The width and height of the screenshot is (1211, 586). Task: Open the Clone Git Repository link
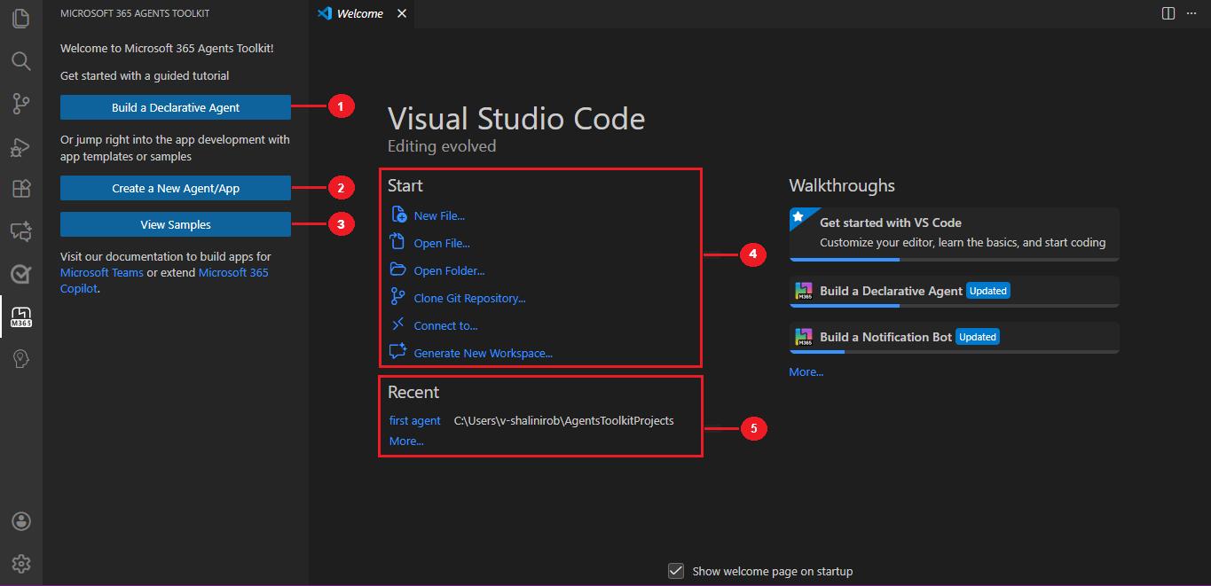[x=469, y=298]
